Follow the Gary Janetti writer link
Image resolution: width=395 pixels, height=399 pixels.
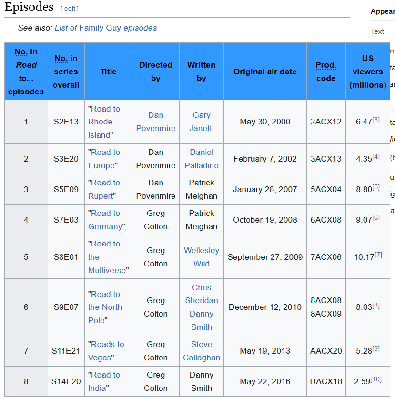coord(202,122)
